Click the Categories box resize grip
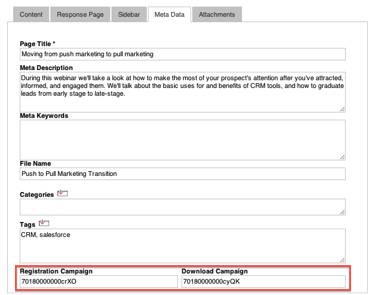The width and height of the screenshot is (372, 295). pyautogui.click(x=342, y=212)
